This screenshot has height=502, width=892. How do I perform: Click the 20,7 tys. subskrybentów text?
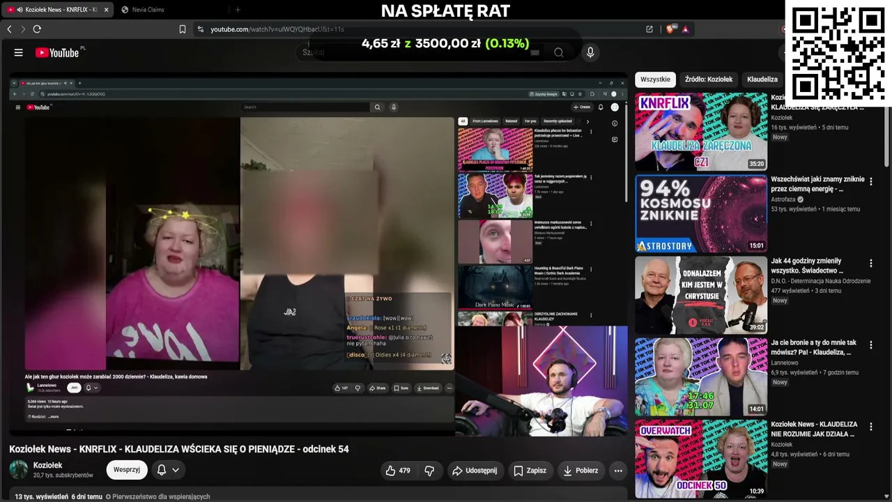tap(63, 476)
